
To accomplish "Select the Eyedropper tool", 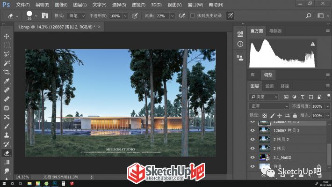I will tap(7, 81).
